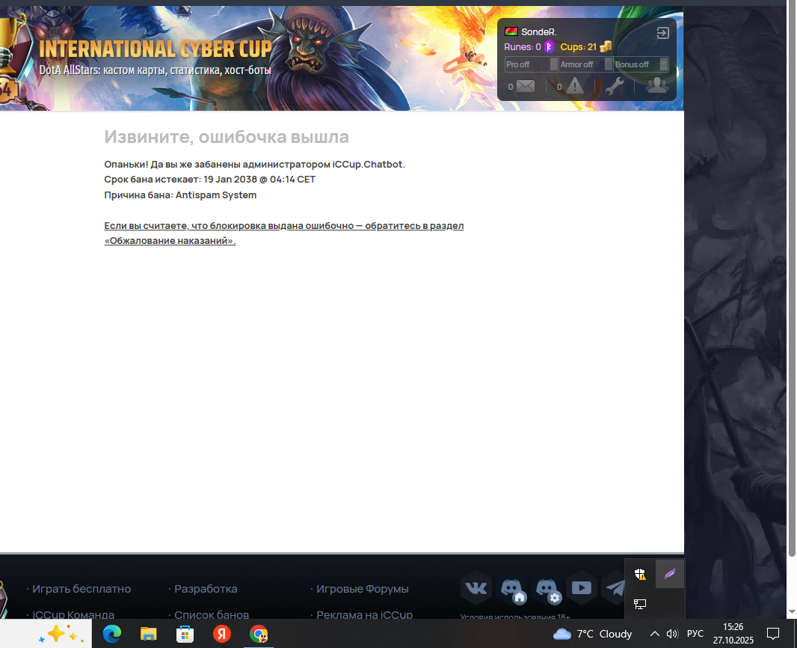Open the warnings triangle icon

575,86
